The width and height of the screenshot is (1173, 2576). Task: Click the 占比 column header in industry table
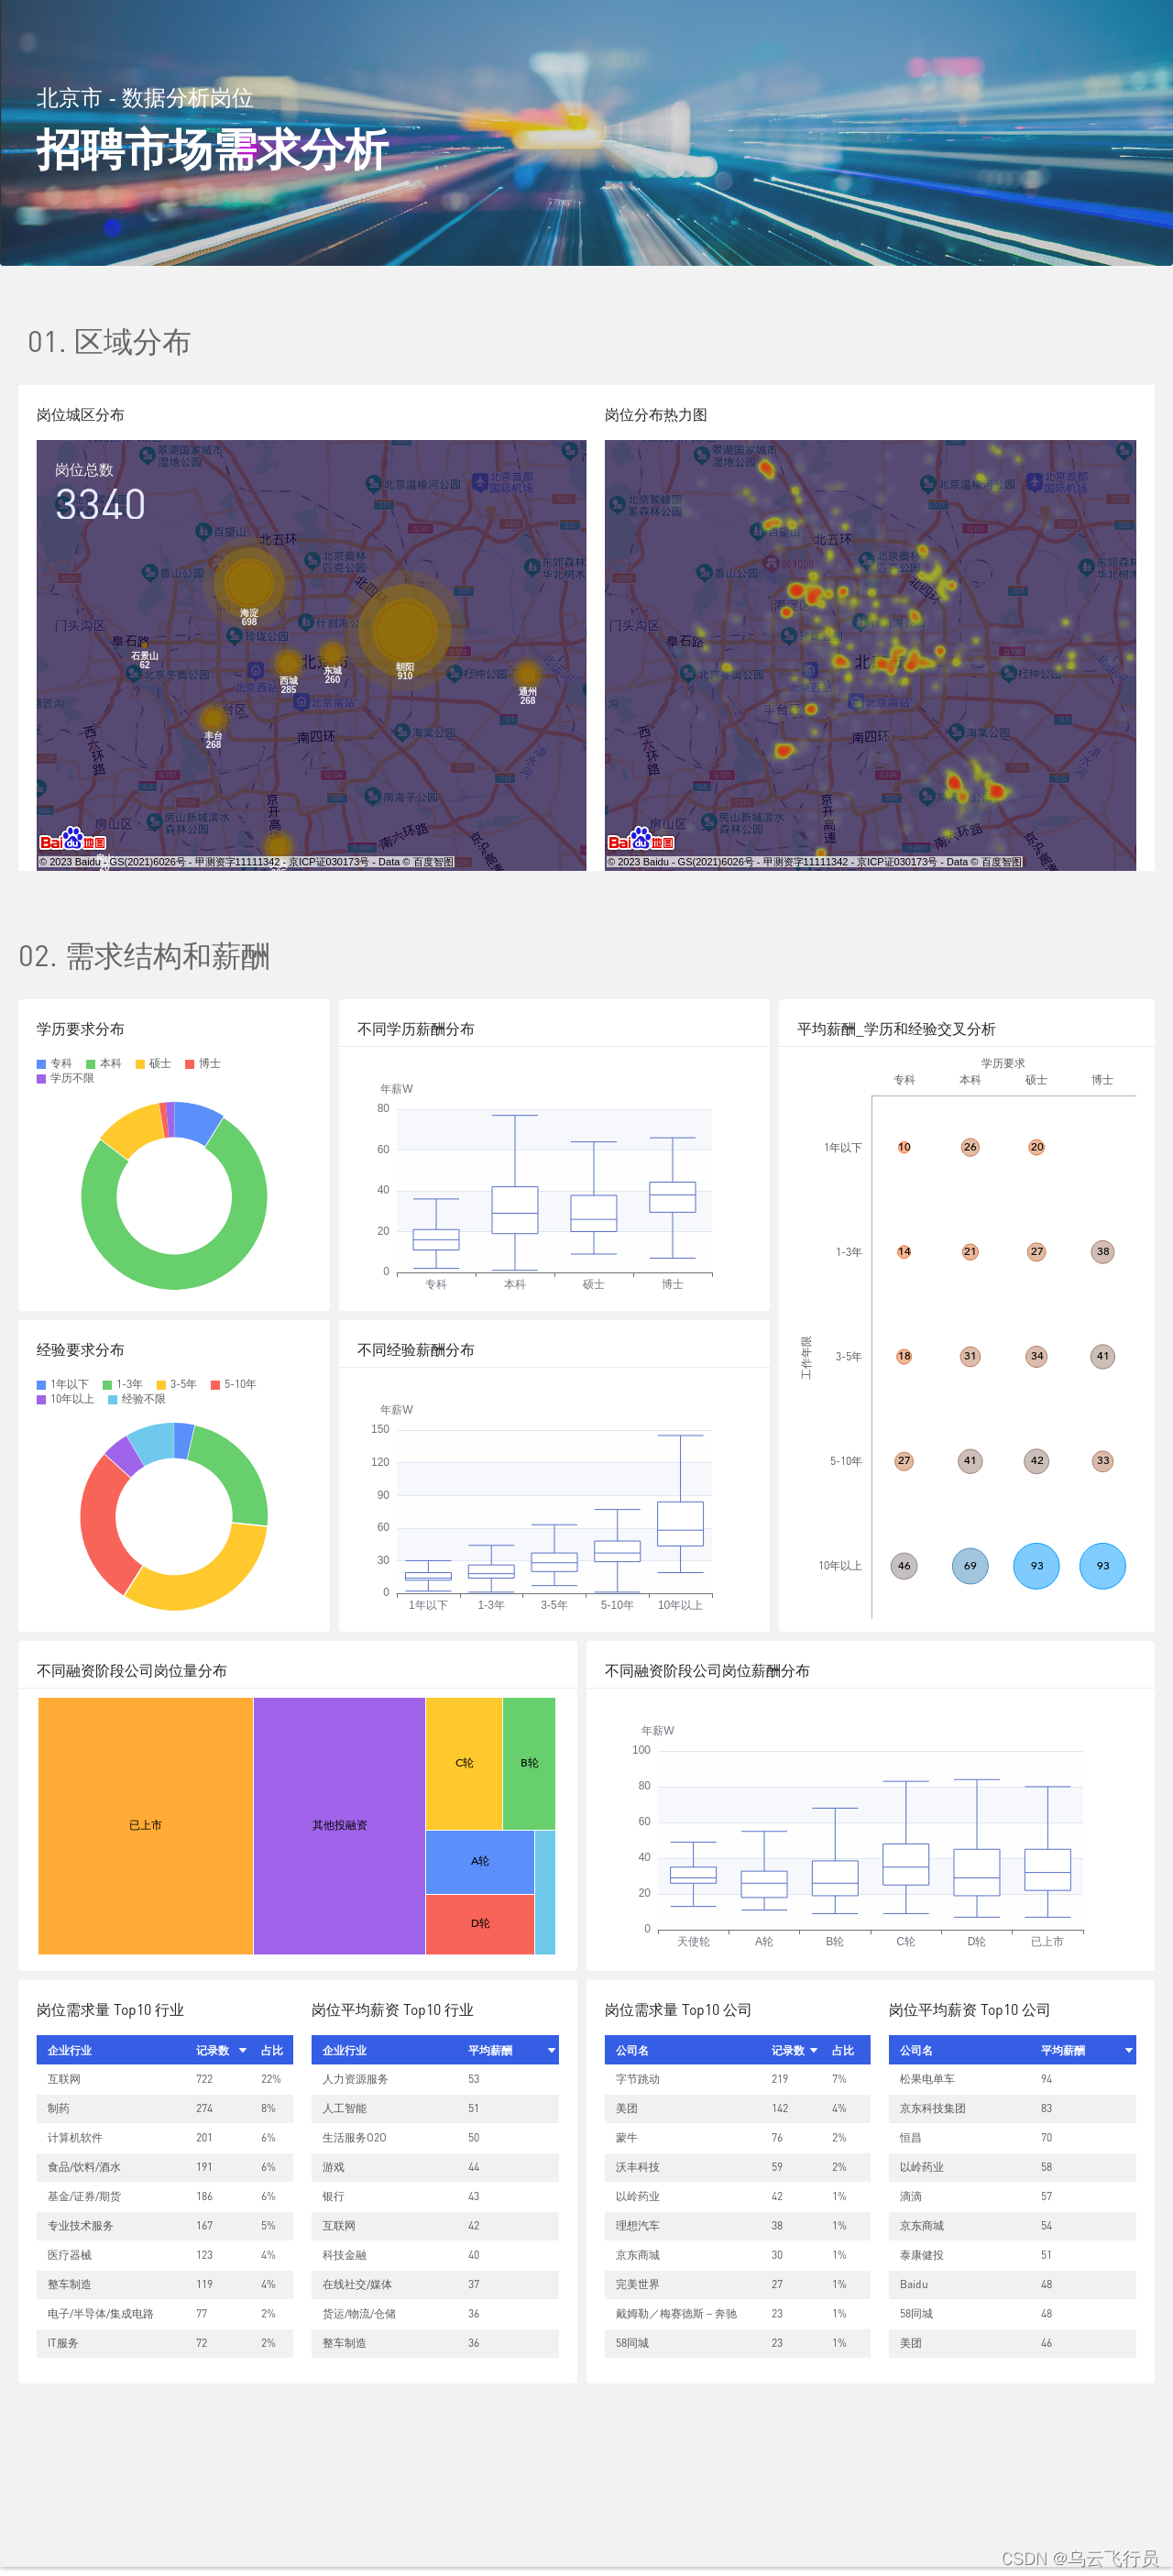pyautogui.click(x=272, y=2050)
